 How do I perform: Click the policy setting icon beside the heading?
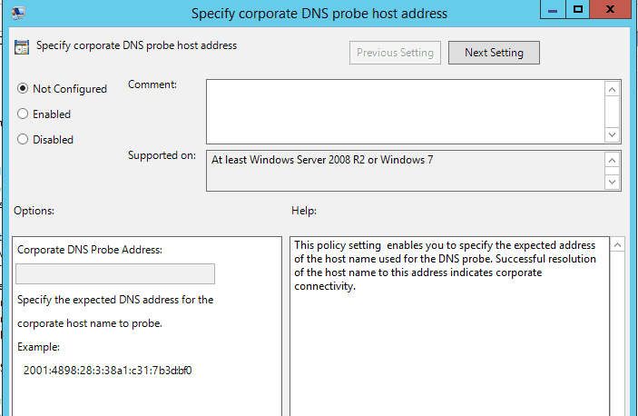click(x=22, y=47)
